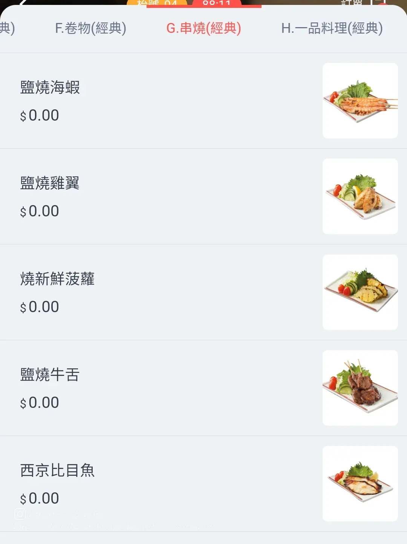
Task: Select the 鹽燒雞翼 item name
Action: coord(50,183)
